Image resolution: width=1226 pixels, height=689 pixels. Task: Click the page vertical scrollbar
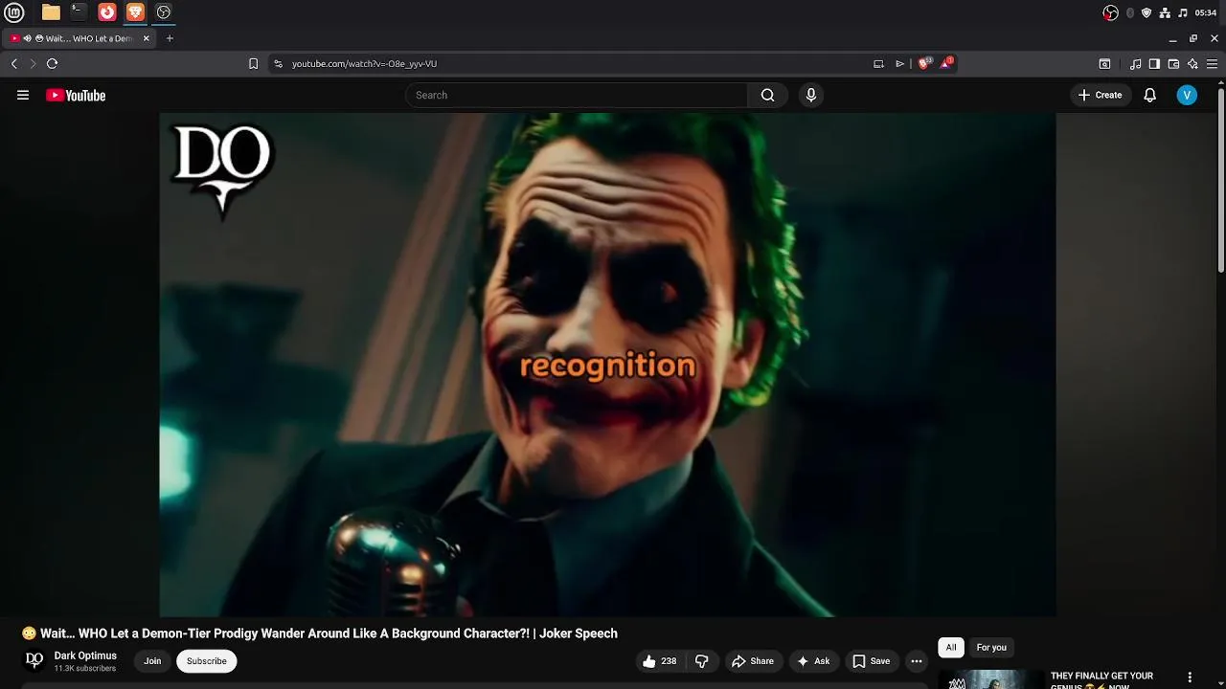point(1221,179)
